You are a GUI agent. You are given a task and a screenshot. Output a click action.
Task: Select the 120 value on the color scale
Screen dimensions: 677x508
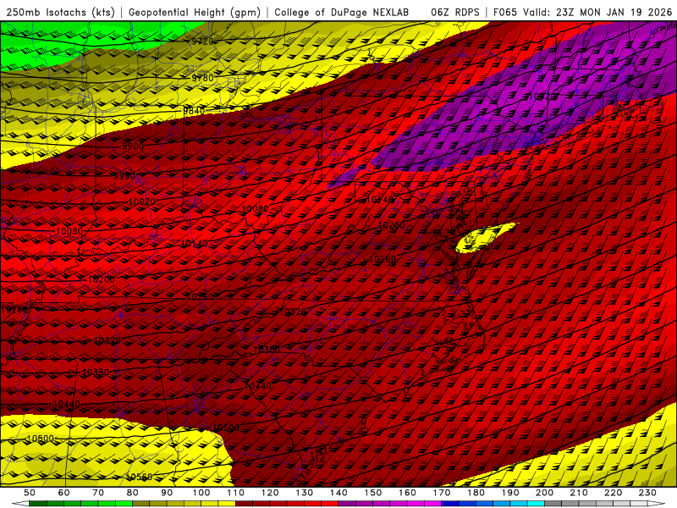click(x=270, y=493)
